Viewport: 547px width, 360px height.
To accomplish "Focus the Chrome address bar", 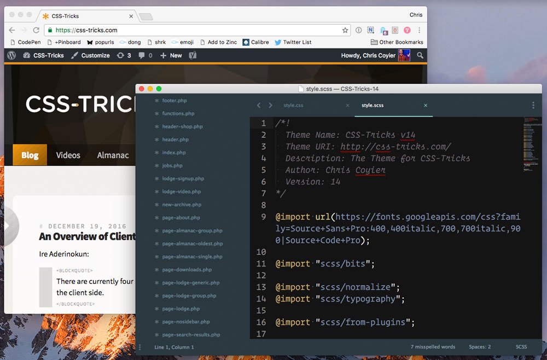I will point(197,30).
